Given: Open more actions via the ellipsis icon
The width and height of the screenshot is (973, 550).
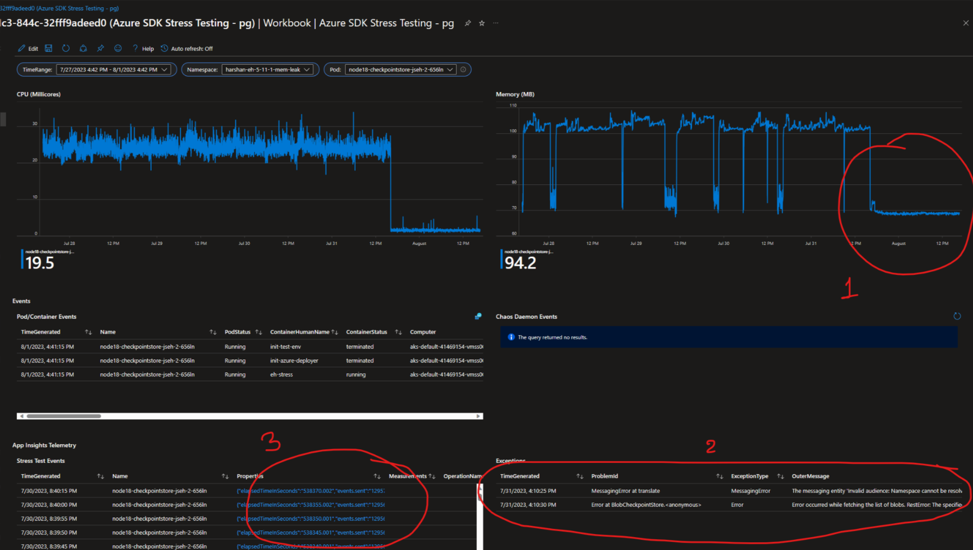Looking at the screenshot, I should tap(496, 23).
